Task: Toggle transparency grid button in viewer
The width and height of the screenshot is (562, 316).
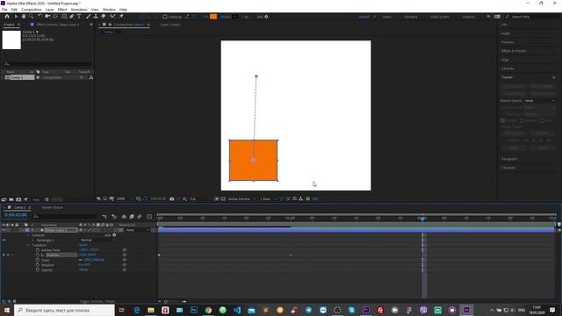Action: [223, 199]
